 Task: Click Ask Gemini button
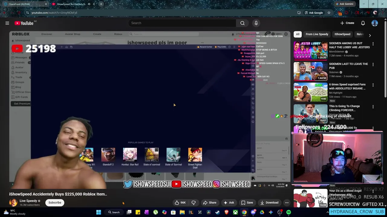pyautogui.click(x=344, y=4)
